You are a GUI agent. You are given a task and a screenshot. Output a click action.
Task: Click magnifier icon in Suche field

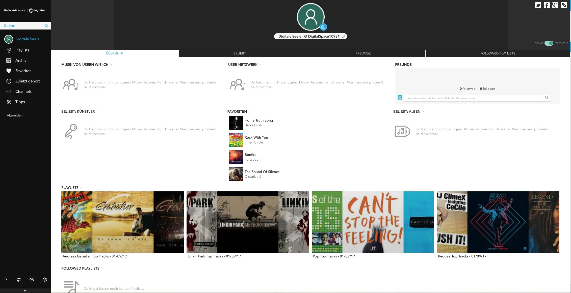pyautogui.click(x=46, y=26)
